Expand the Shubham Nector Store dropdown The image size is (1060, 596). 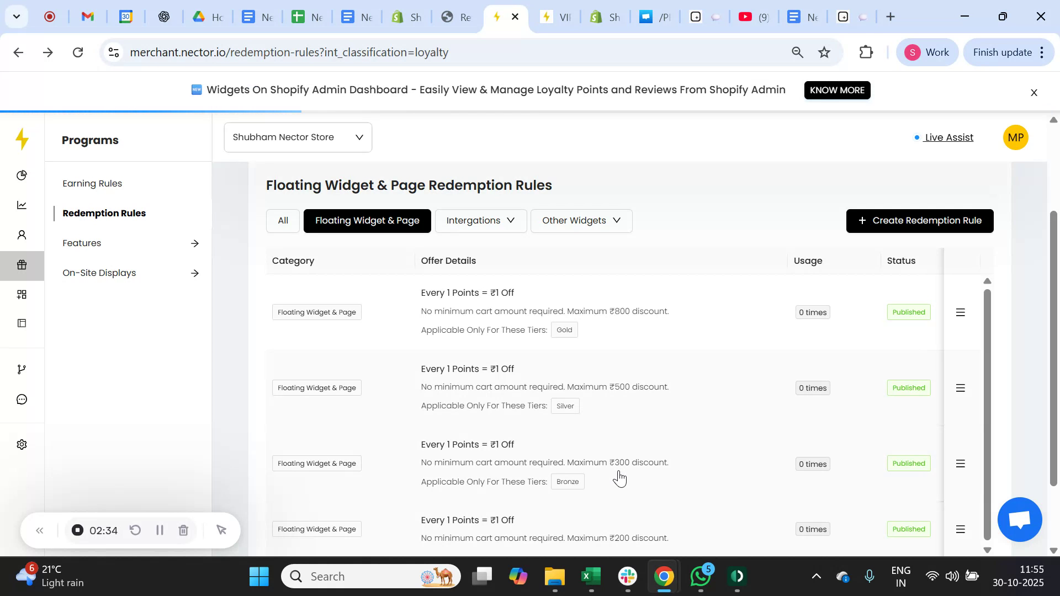[x=298, y=137]
